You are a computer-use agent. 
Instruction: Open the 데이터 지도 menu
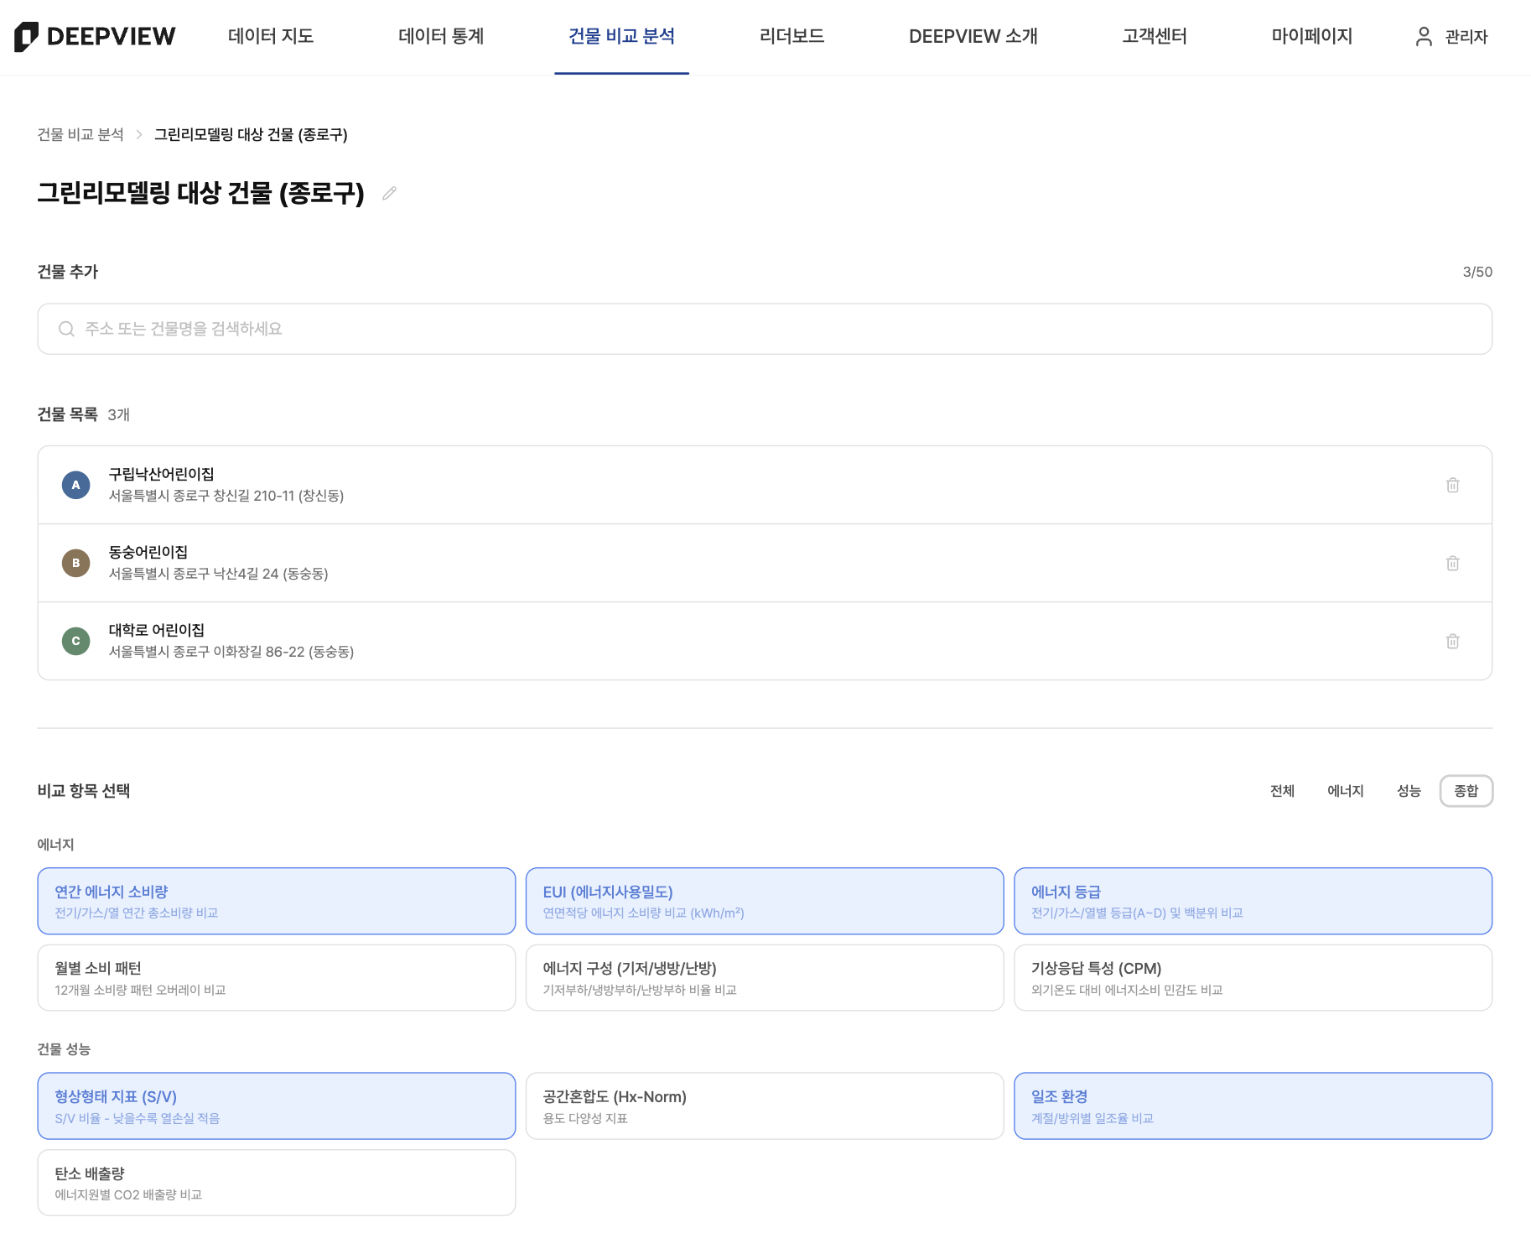pos(271,36)
